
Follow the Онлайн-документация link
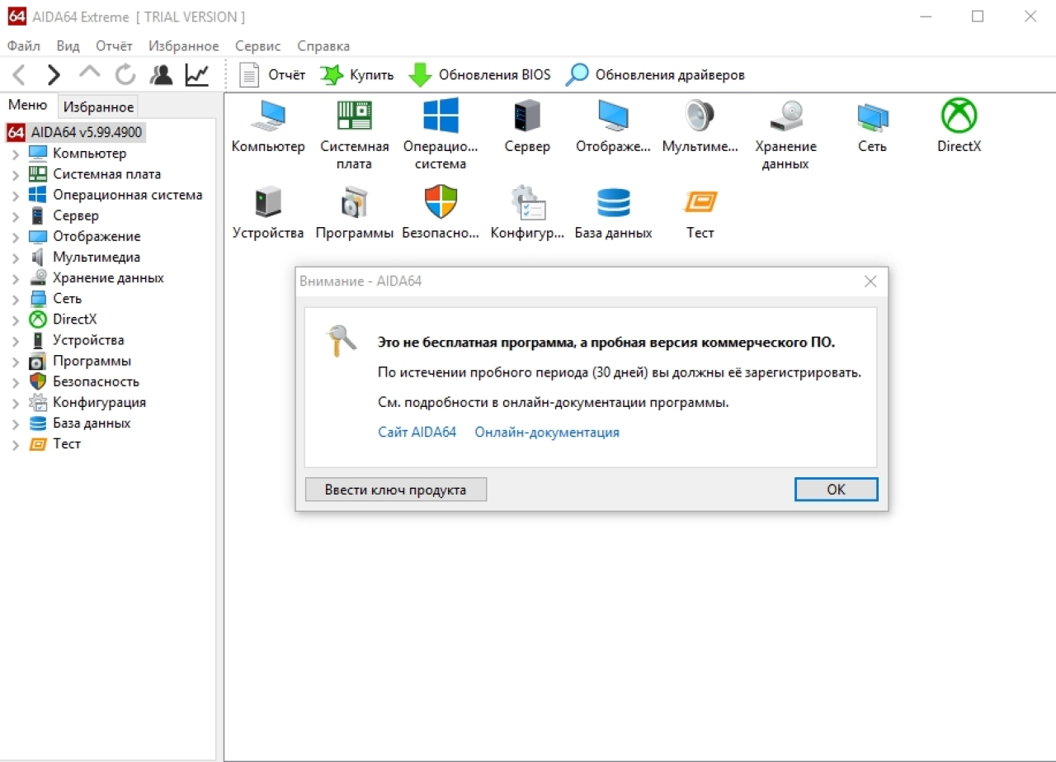[x=547, y=433]
